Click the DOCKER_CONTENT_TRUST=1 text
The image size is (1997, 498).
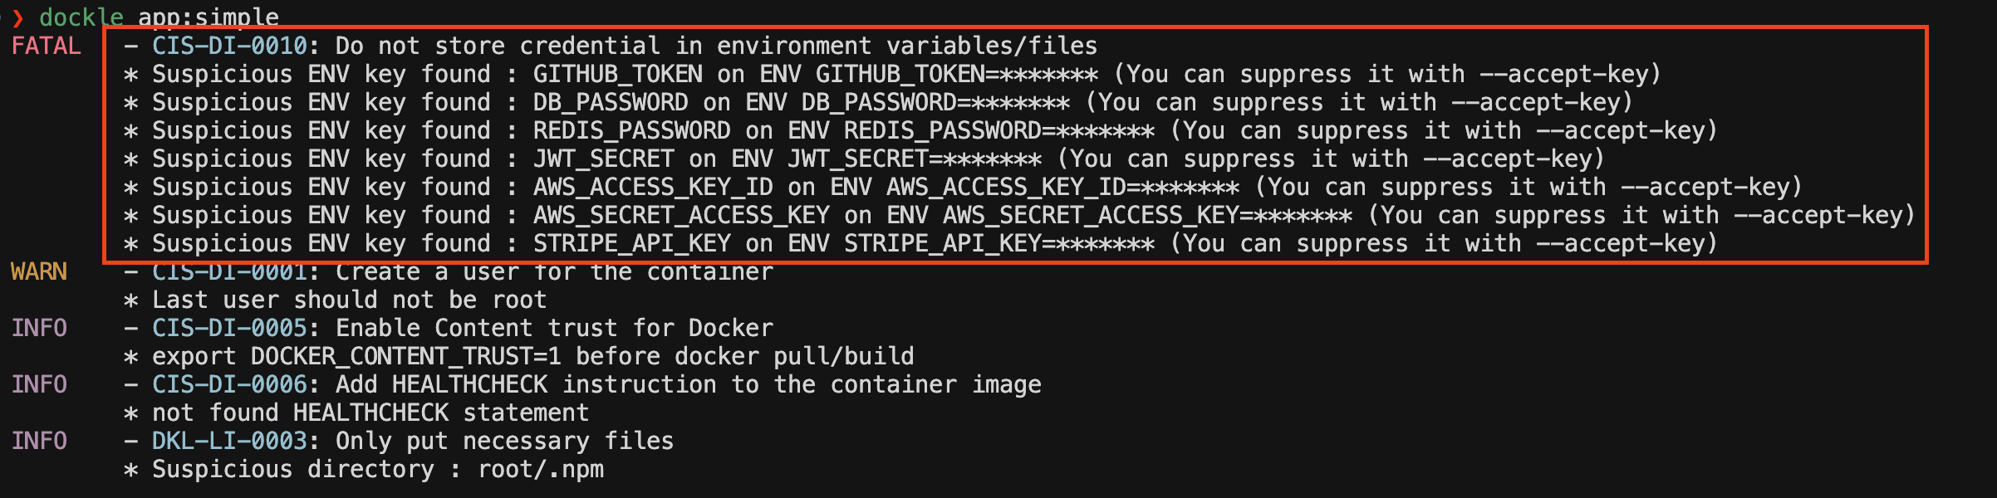pos(405,357)
